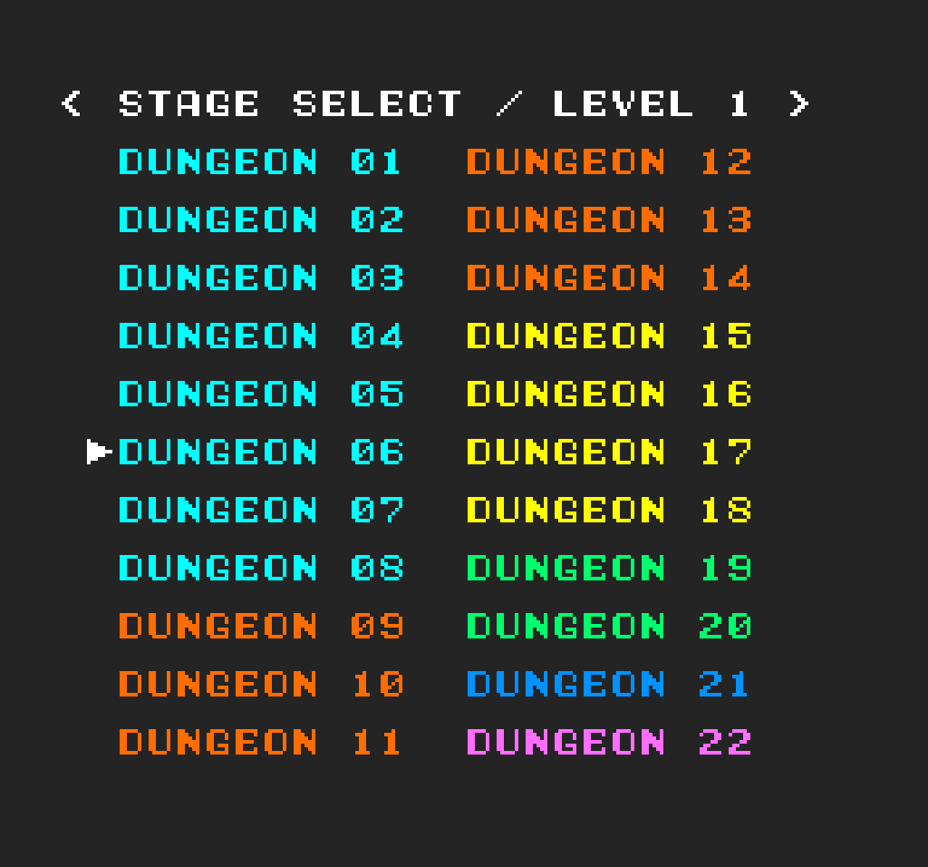Viewport: 928px width, 867px height.
Task: Select green DUNGEON 19
Action: click(x=609, y=568)
